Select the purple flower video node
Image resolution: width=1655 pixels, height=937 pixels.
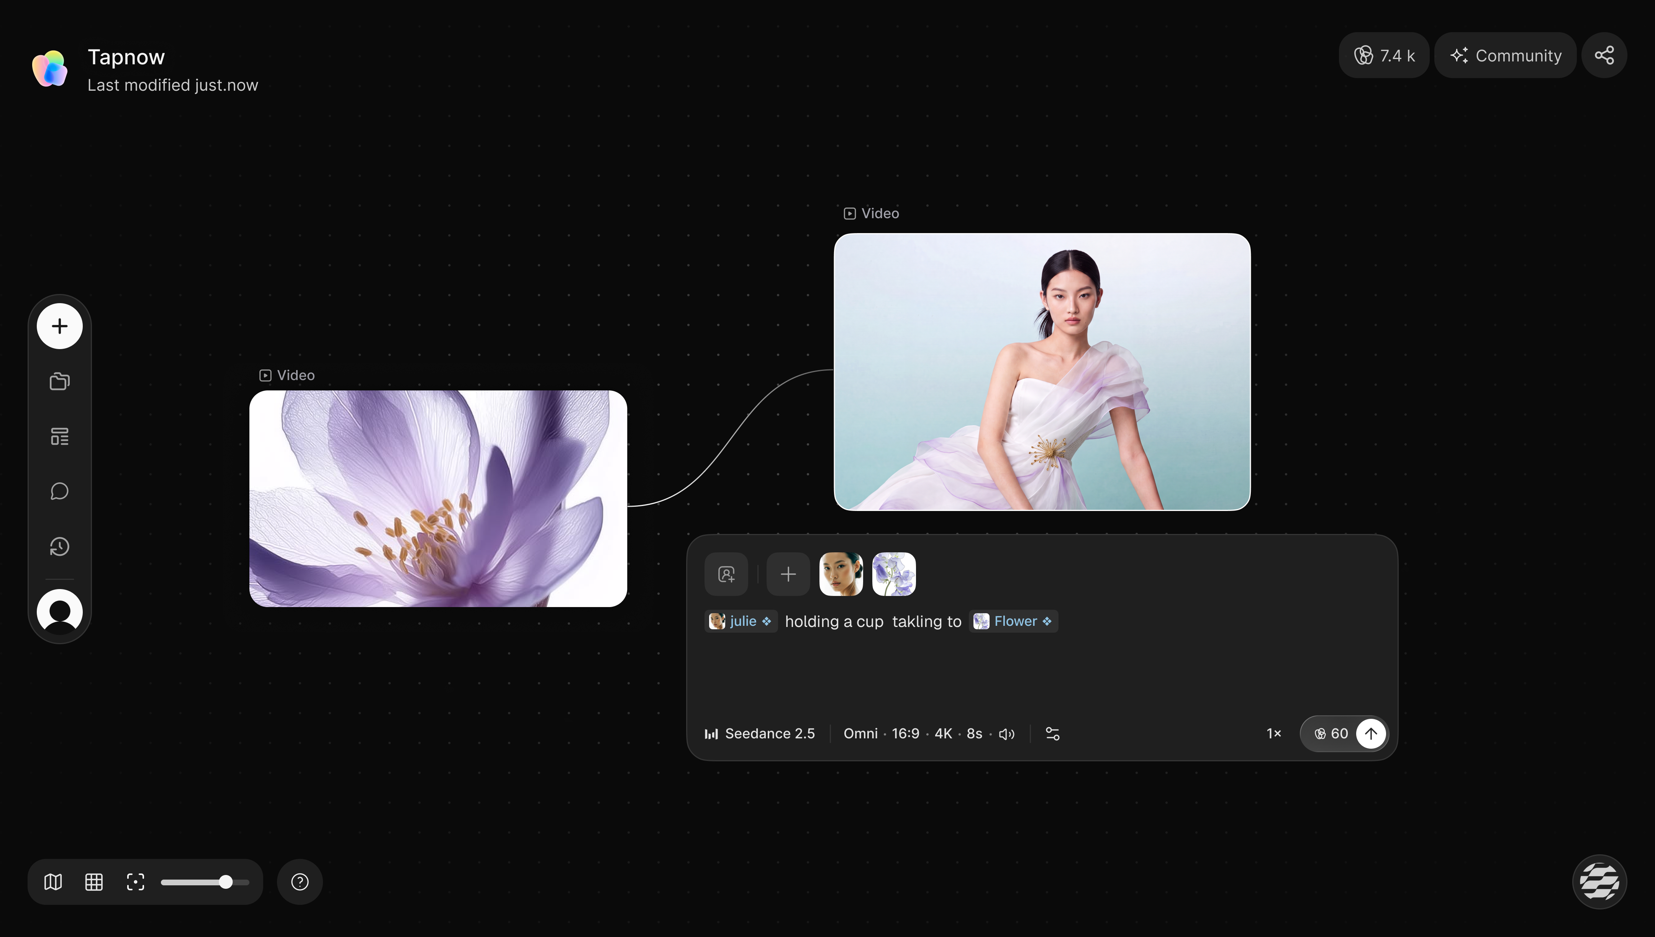[438, 499]
